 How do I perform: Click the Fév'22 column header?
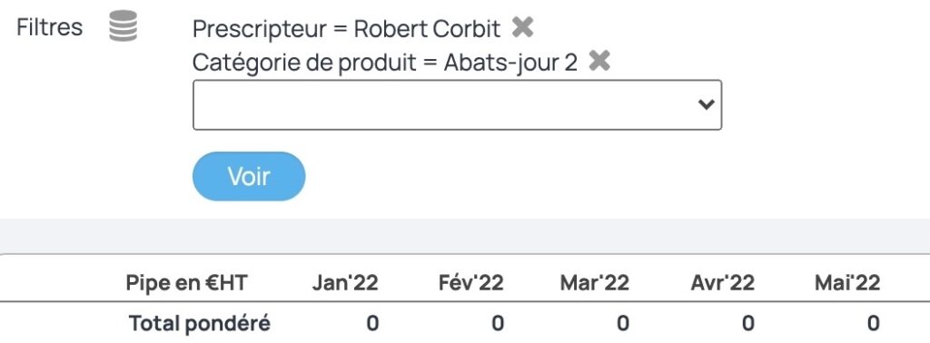coord(471,283)
